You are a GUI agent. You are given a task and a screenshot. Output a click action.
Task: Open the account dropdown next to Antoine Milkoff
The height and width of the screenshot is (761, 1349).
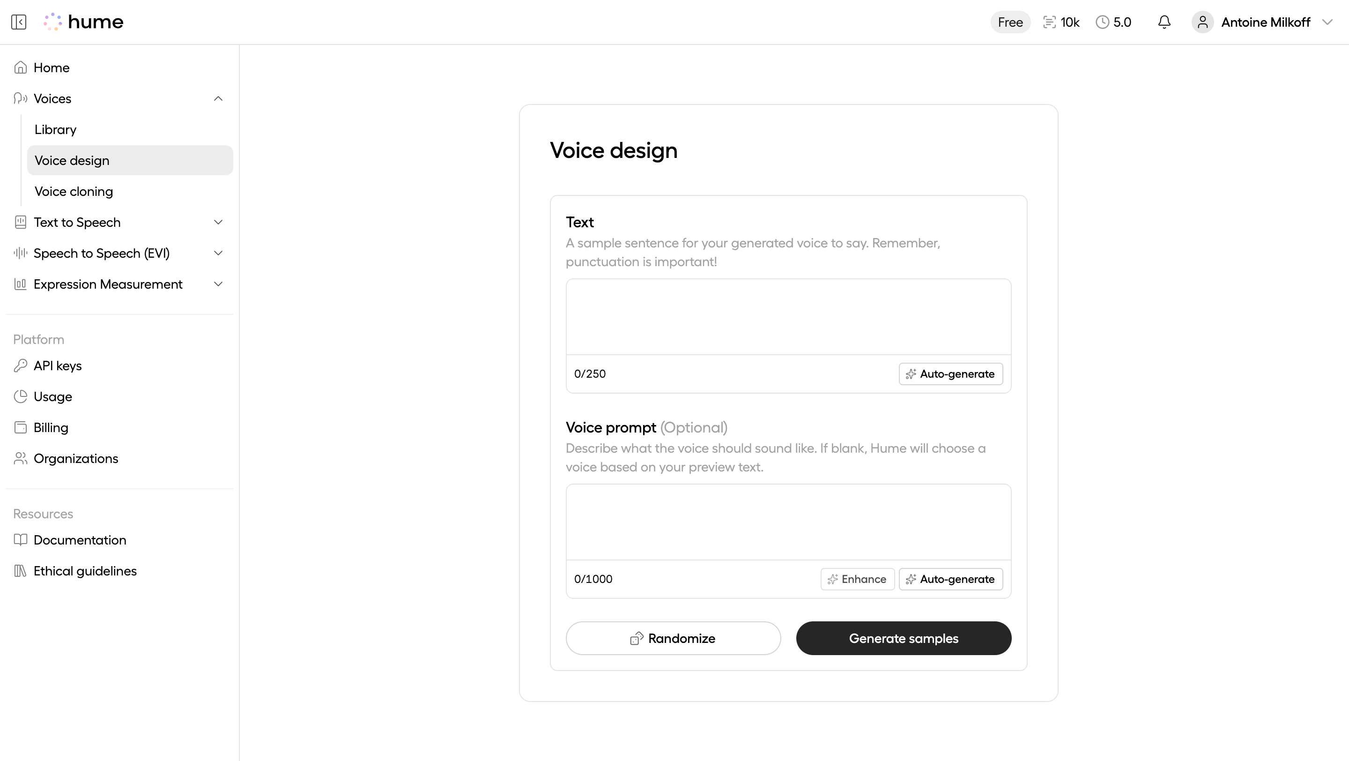click(x=1328, y=22)
